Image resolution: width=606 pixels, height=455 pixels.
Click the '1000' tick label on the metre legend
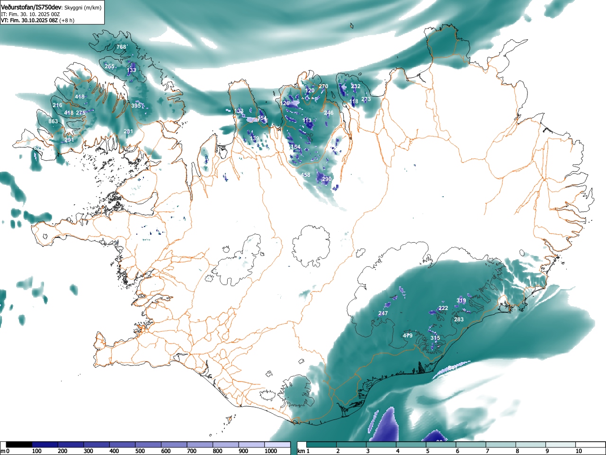click(271, 451)
